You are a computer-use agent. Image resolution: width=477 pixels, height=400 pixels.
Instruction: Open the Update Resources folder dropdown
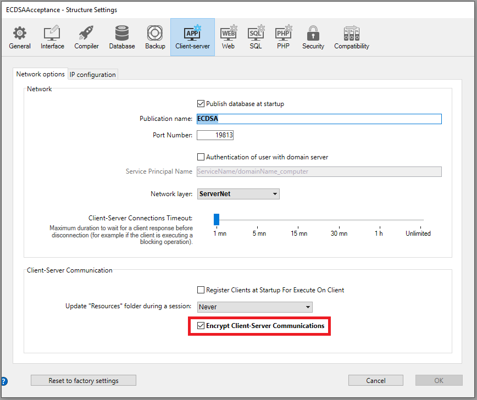pyautogui.click(x=255, y=307)
